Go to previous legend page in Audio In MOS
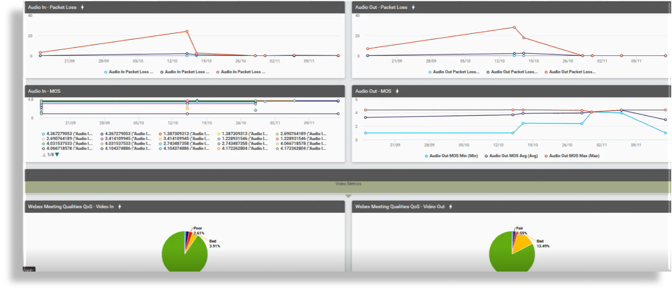Image resolution: width=672 pixels, height=292 pixels. [44, 155]
